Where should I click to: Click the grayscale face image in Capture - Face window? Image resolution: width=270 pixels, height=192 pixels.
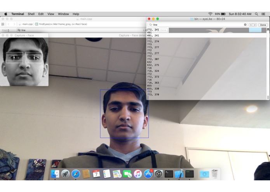pos(24,62)
